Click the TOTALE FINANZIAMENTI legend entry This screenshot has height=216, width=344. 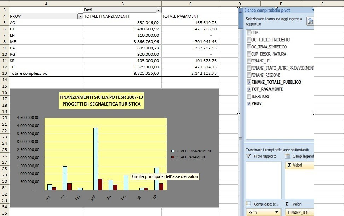pos(192,151)
